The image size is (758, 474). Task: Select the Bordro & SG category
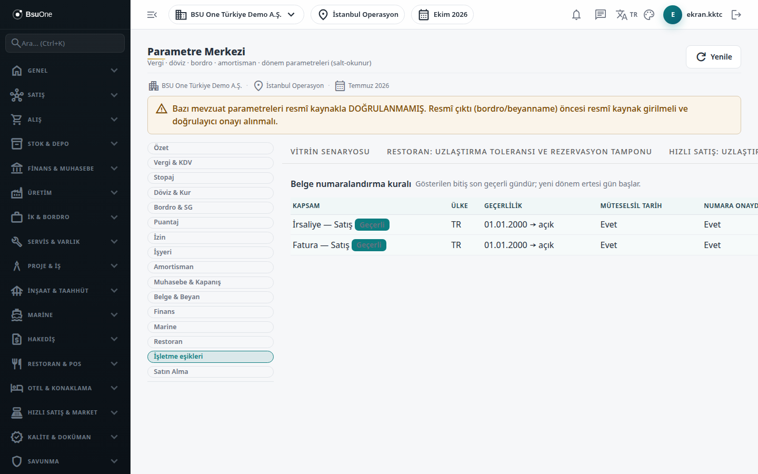(211, 208)
